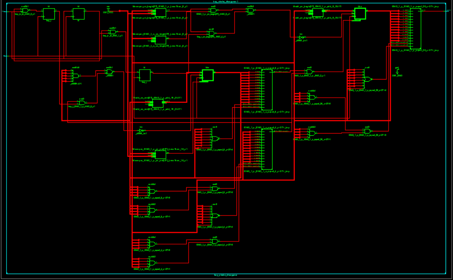Select the or6 OR gate on the right side
453x280 pixels.
point(368,79)
